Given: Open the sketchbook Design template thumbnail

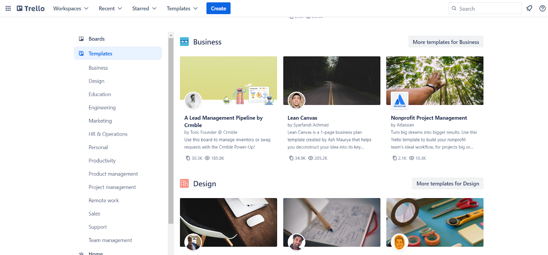Looking at the screenshot, I should 332,222.
